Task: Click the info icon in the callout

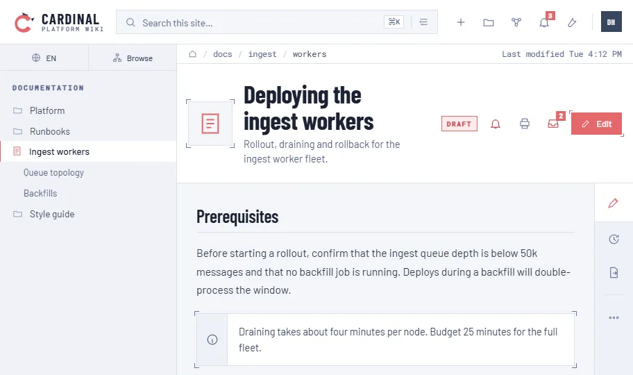Action: 212,340
